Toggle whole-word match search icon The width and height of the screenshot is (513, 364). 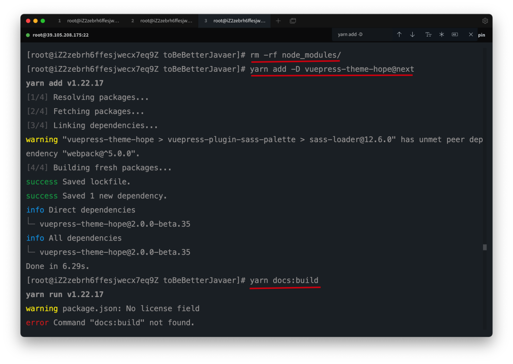pyautogui.click(x=455, y=34)
